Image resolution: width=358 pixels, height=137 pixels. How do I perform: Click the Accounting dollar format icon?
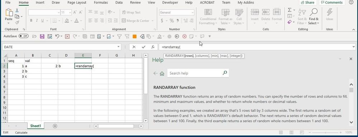point(162,21)
